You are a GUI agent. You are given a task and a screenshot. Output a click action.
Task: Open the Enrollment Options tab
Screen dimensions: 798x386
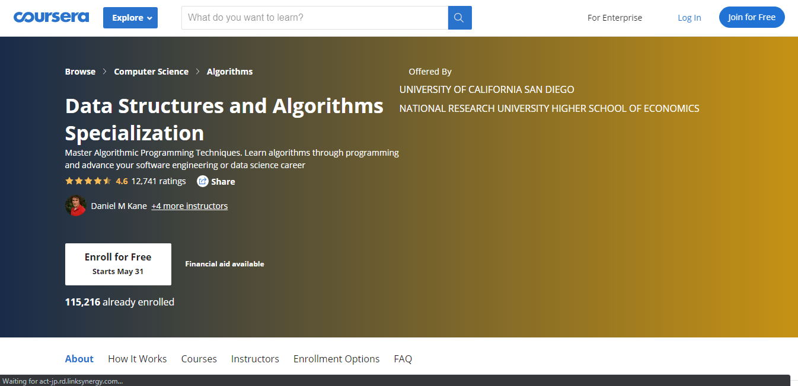tap(336, 359)
